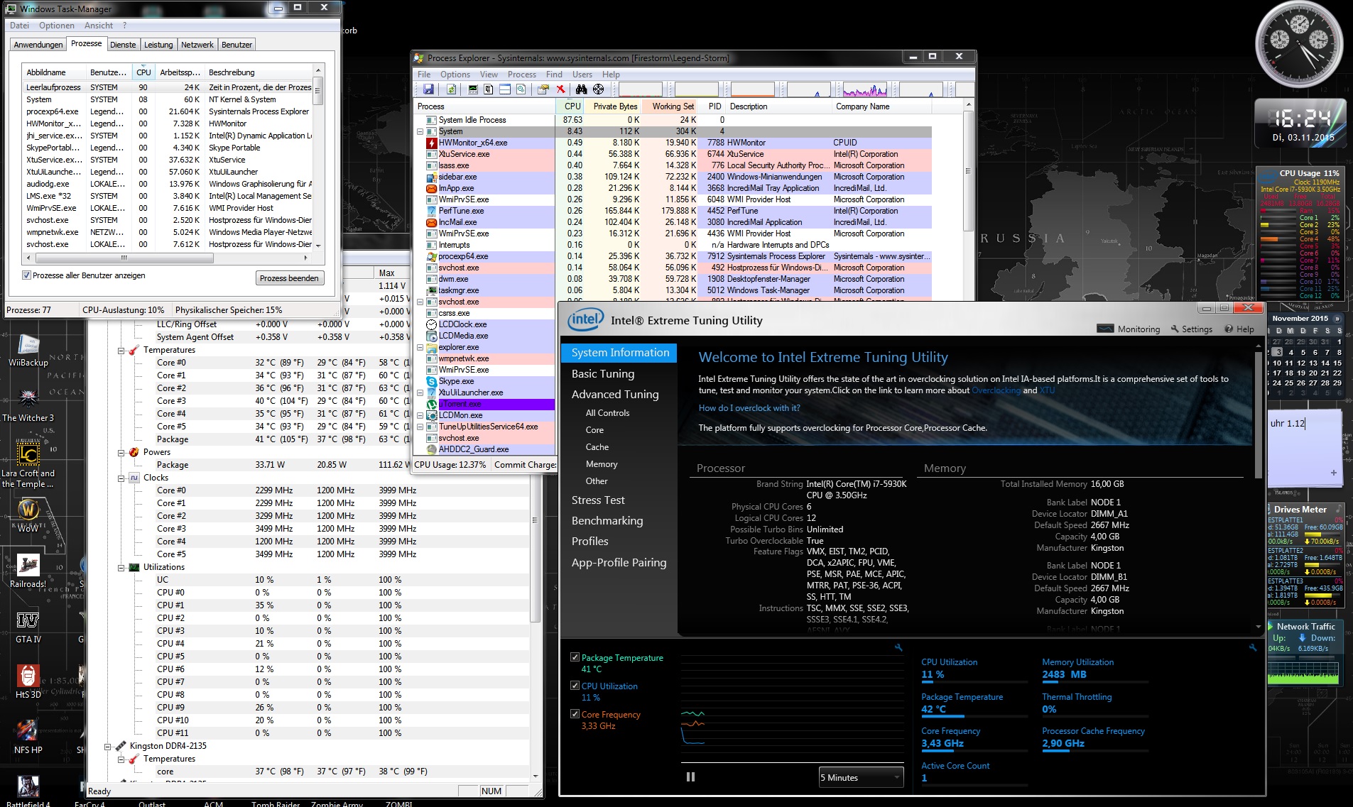The width and height of the screenshot is (1353, 807).
Task: Click the Powers icon in HWMonitor tree
Action: 134,452
